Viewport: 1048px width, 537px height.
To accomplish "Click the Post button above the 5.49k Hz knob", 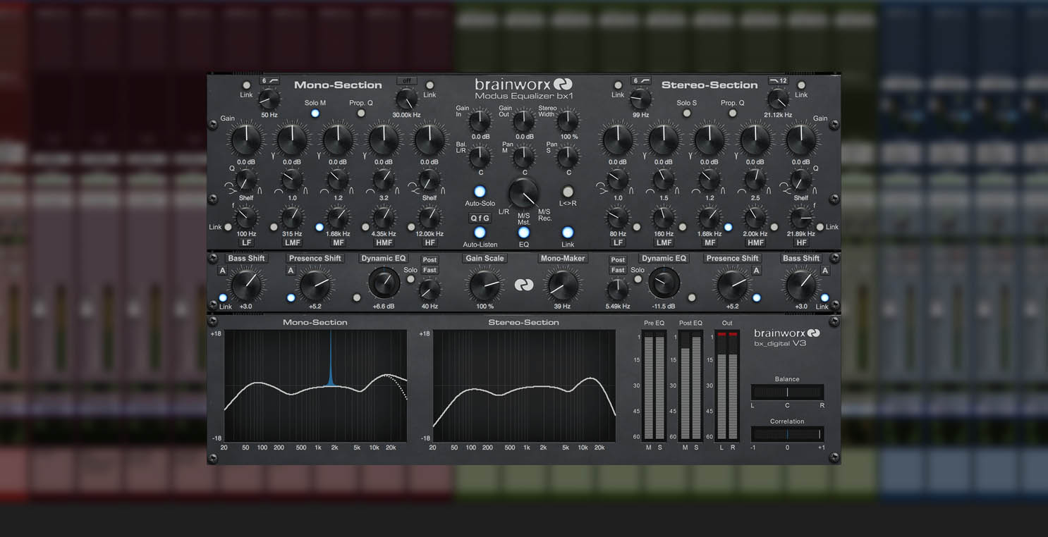I will pyautogui.click(x=618, y=260).
